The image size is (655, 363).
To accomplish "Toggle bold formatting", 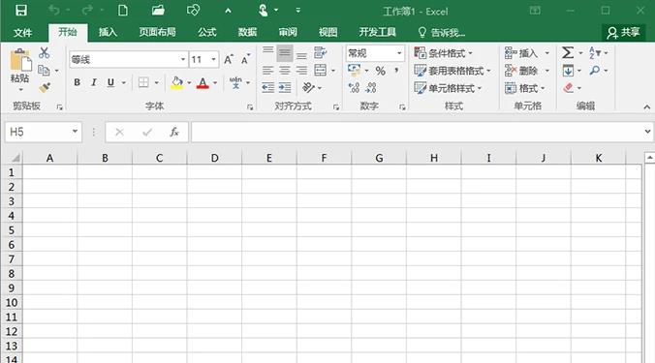I will (x=77, y=82).
